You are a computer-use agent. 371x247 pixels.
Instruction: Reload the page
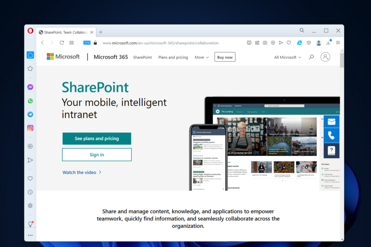click(x=62, y=43)
